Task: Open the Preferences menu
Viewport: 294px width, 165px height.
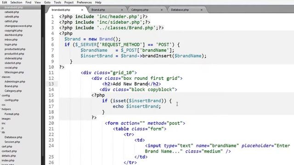Action: coord(84,2)
